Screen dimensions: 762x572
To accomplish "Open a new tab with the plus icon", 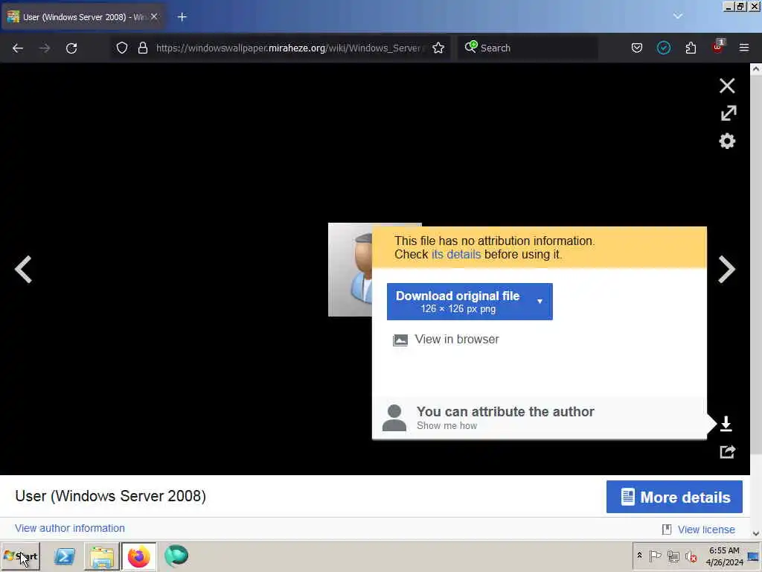I will tap(182, 17).
